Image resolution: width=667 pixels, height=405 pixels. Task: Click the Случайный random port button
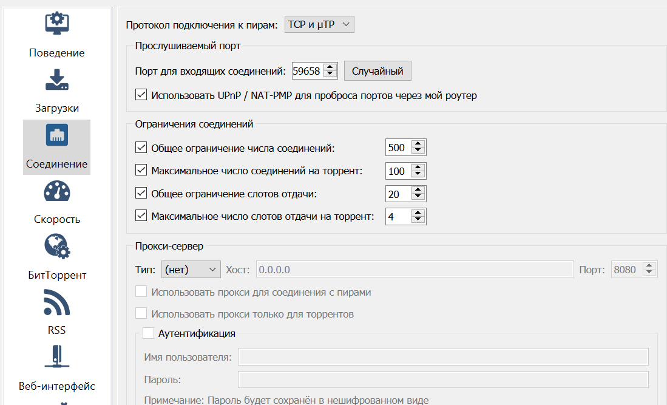tap(378, 71)
